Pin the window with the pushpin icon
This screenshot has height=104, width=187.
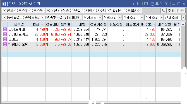tap(157, 4)
